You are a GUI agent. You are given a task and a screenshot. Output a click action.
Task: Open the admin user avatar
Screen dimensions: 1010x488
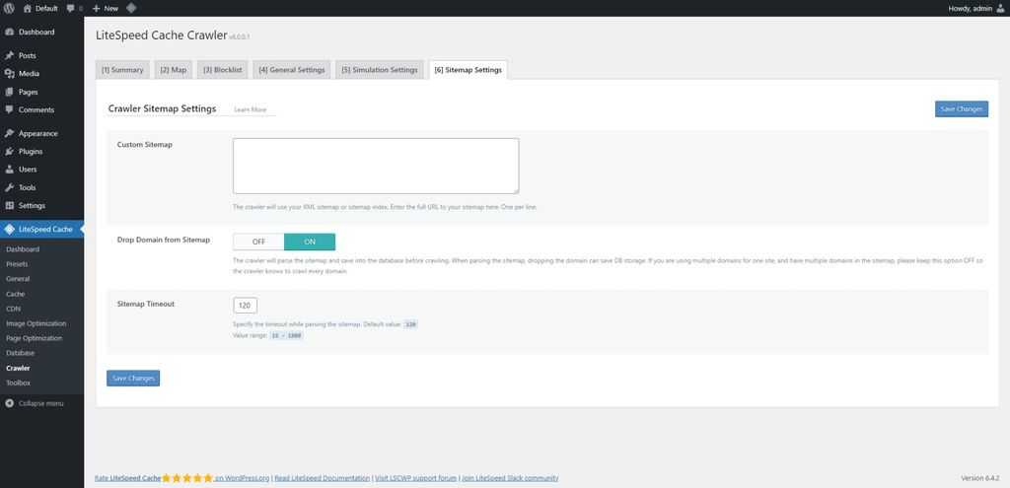pyautogui.click(x=1000, y=8)
